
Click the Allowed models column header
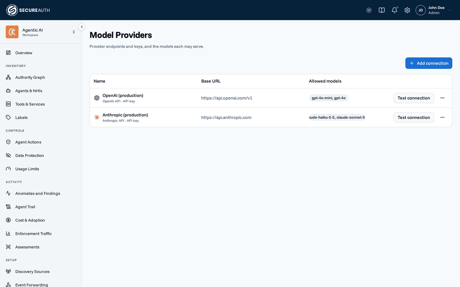point(325,81)
